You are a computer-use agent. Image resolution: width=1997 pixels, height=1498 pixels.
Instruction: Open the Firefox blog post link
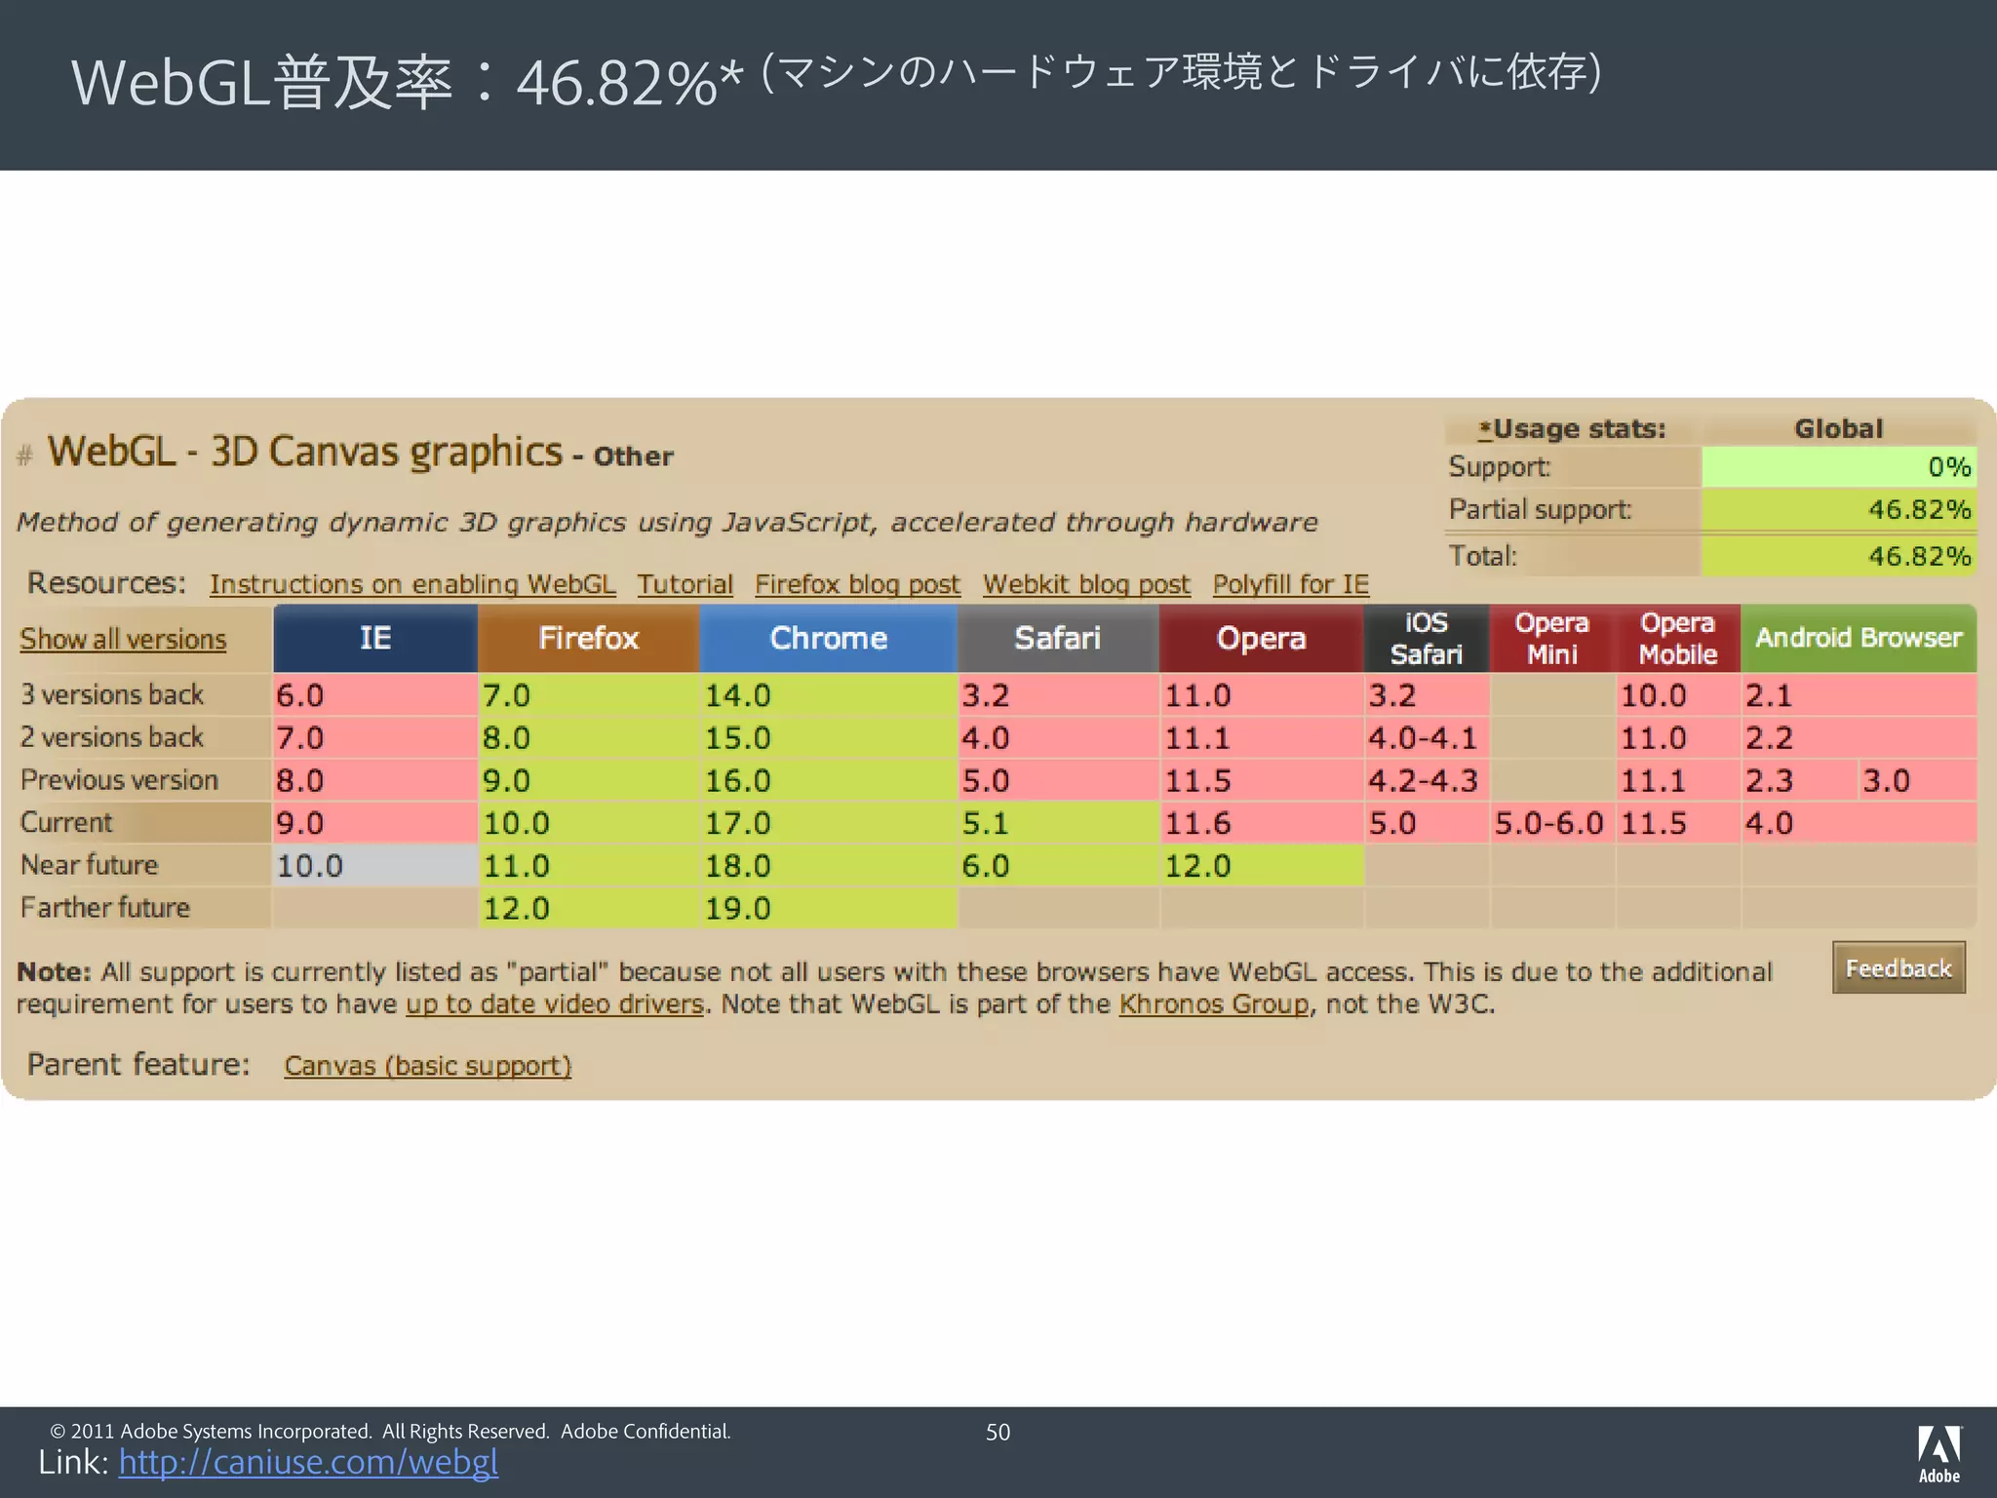857,584
